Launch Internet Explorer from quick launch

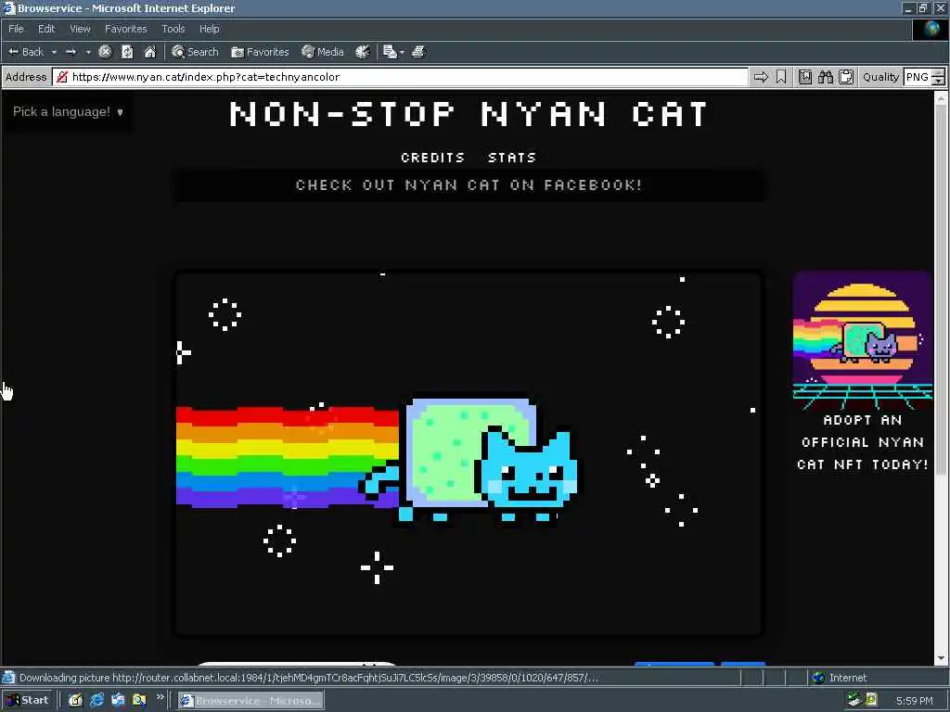pos(96,701)
